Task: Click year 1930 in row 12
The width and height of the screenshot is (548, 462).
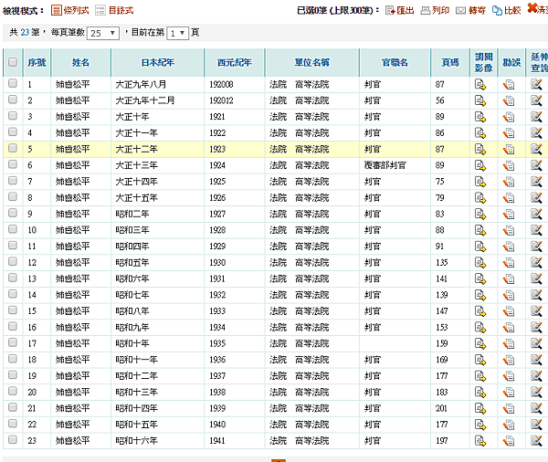Action: coord(217,262)
